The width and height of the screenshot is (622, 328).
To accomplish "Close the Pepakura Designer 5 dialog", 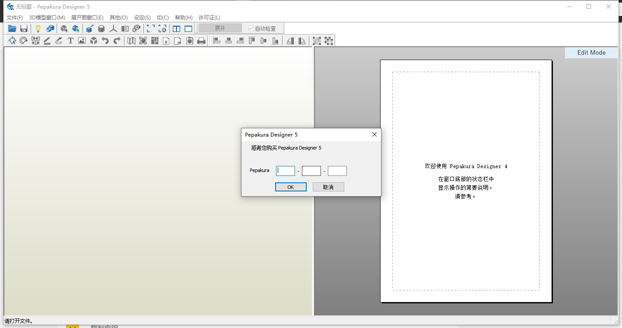I will [x=374, y=134].
